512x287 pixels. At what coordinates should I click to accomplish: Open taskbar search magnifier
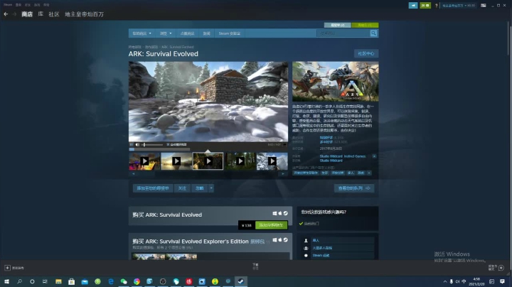click(x=20, y=281)
